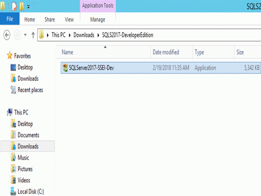261x196 pixels.
Task: Select This PC in navigation pane
Action: [21, 112]
